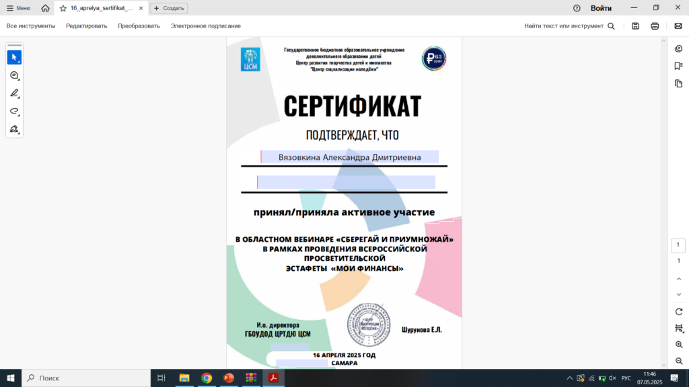
Task: Open Adobe Acrobat taskbar icon
Action: tap(273, 378)
